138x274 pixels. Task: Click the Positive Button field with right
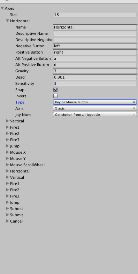[95, 52]
